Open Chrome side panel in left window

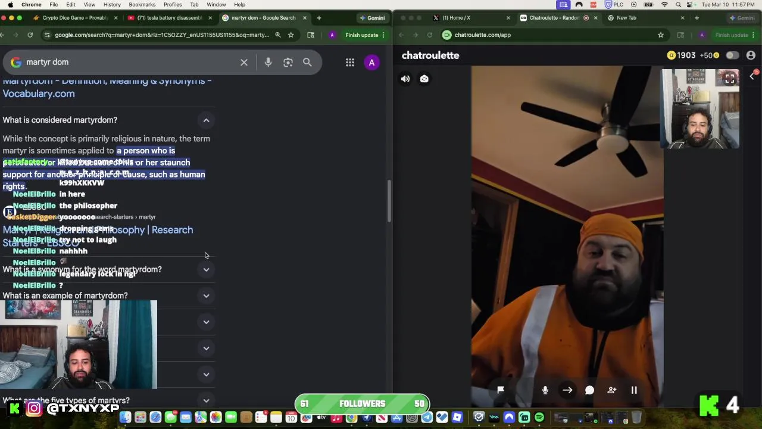pyautogui.click(x=311, y=35)
